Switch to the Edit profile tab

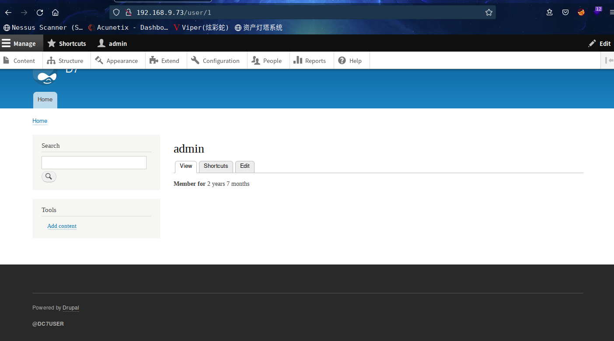[245, 167]
